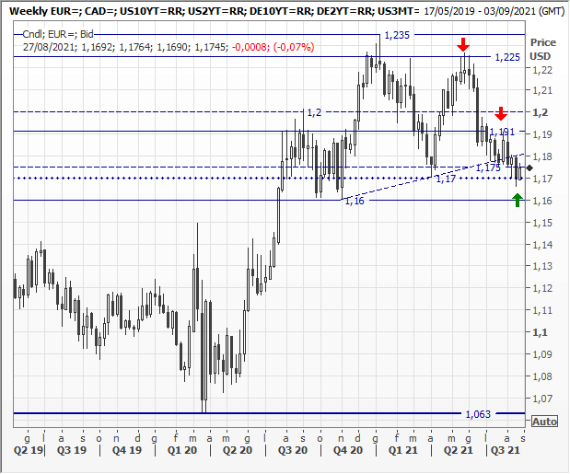
Task: Select the 1,2 dashed line label
Action: 313,111
